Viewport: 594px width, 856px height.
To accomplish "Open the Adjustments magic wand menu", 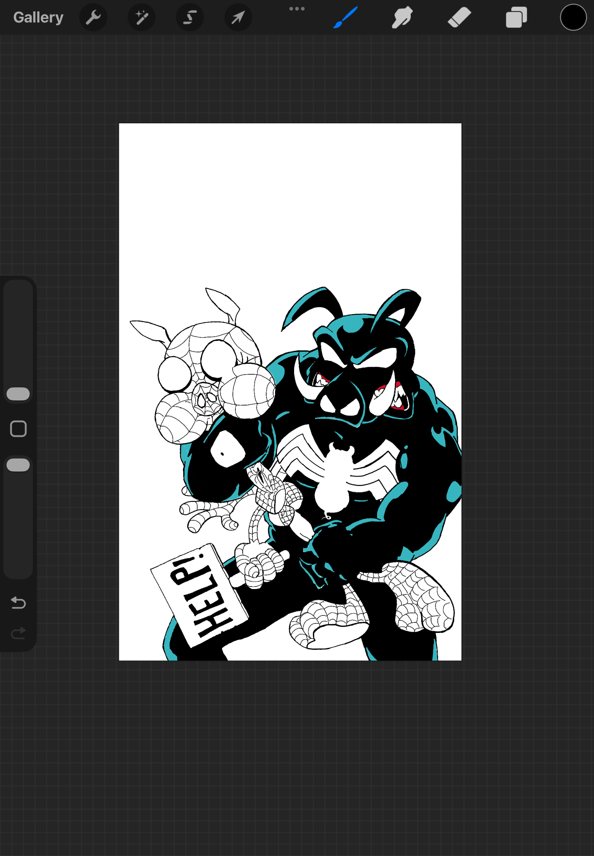I will 141,17.
